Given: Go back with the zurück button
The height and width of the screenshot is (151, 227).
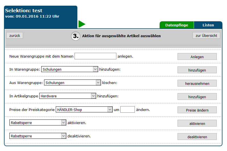Looking at the screenshot, I should [15, 35].
